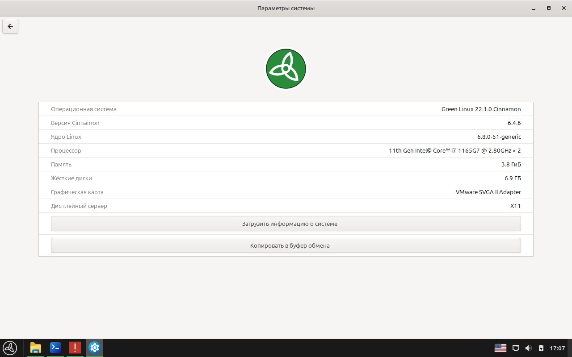
Task: Select the system settings taskbar icon
Action: (94, 348)
